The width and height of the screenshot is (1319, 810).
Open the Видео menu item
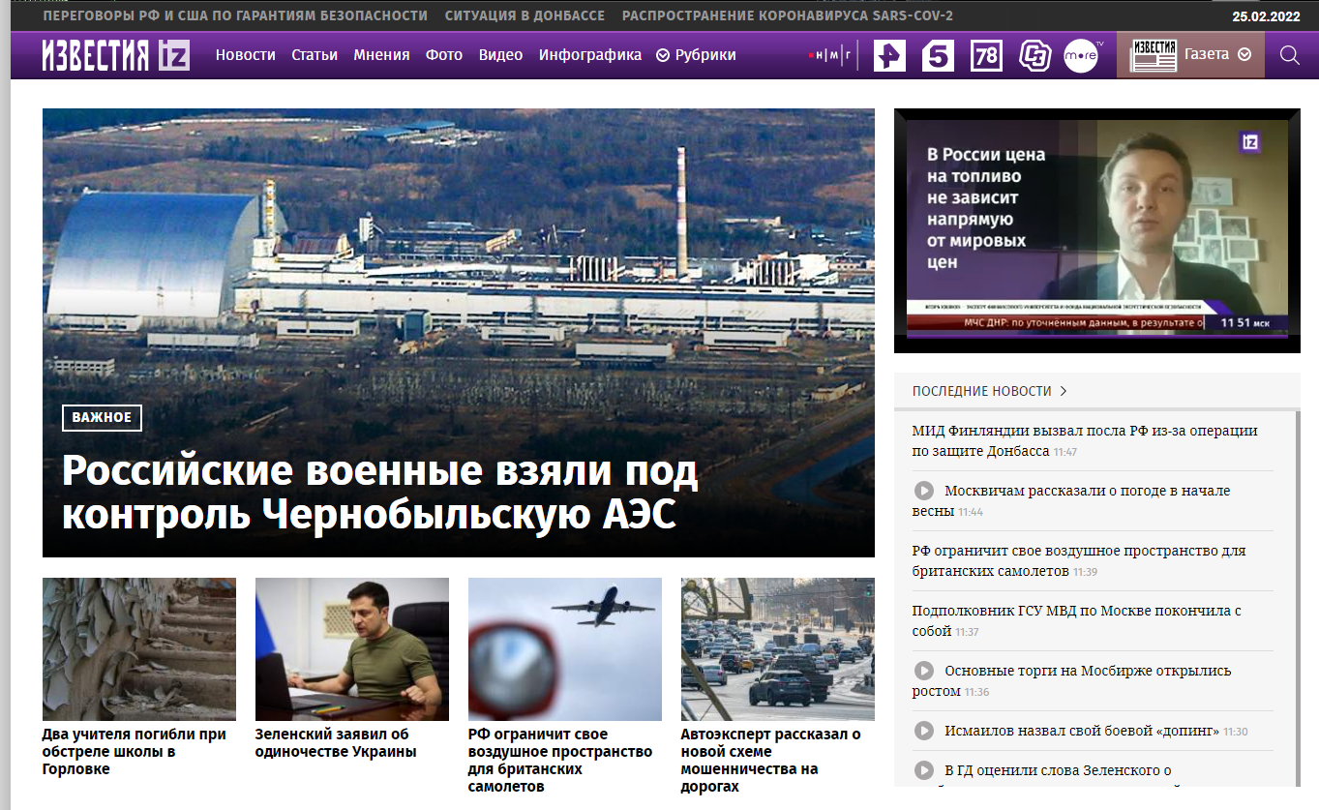pos(500,55)
